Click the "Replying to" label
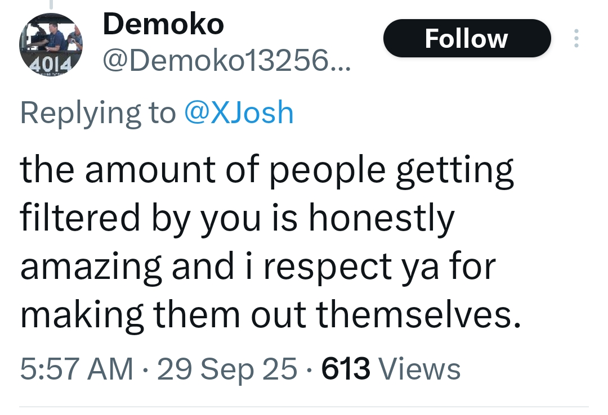The width and height of the screenshot is (608, 415). [x=97, y=112]
